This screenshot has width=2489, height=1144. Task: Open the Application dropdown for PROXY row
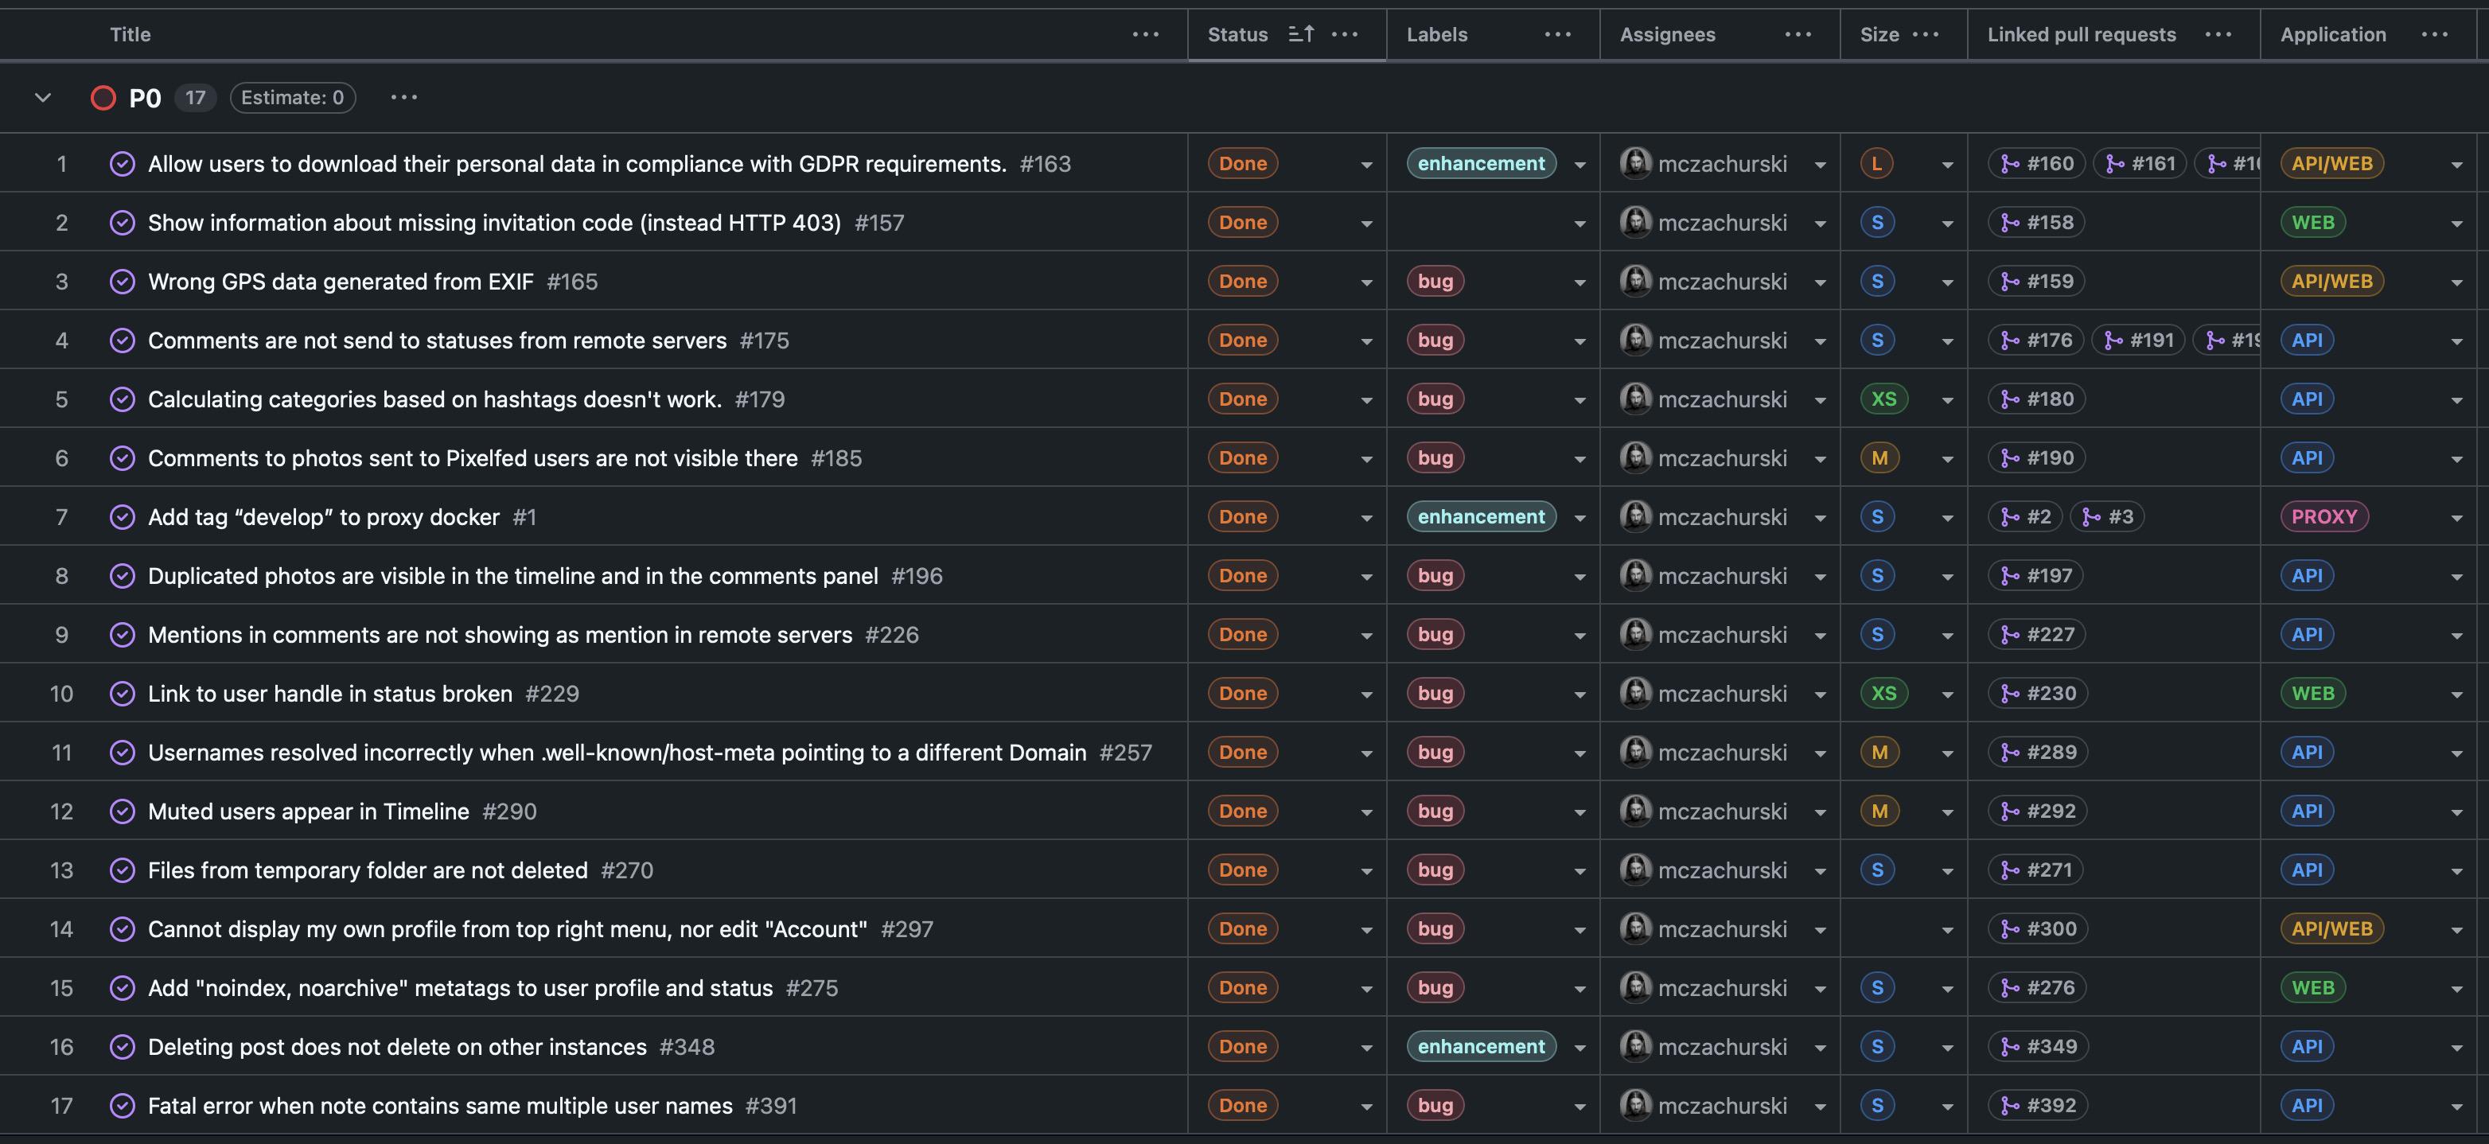[x=2456, y=518]
